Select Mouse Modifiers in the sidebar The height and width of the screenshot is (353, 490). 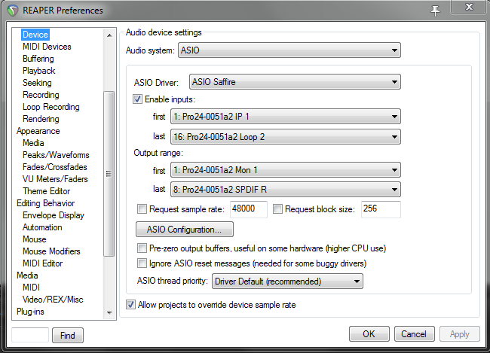click(x=51, y=251)
